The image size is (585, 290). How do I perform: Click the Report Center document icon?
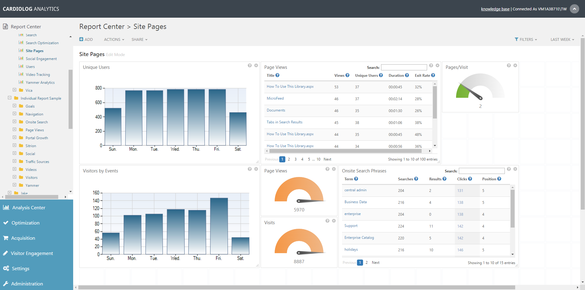tap(5, 27)
